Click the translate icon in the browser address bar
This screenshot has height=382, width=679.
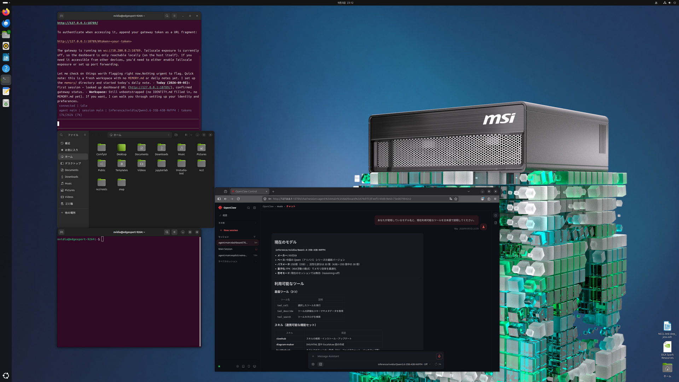[x=451, y=199]
